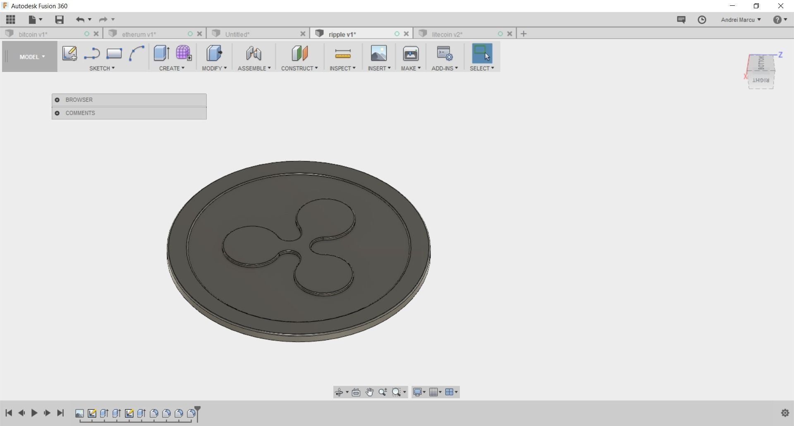Open the ASSEMBLE dropdown menu
This screenshot has height=426, width=794.
pyautogui.click(x=254, y=68)
